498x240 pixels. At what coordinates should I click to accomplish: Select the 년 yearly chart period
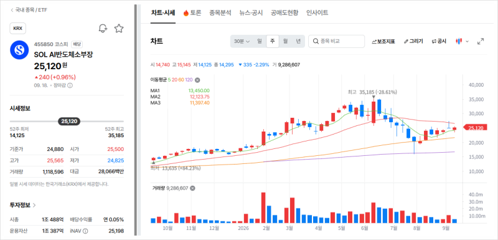(298, 41)
